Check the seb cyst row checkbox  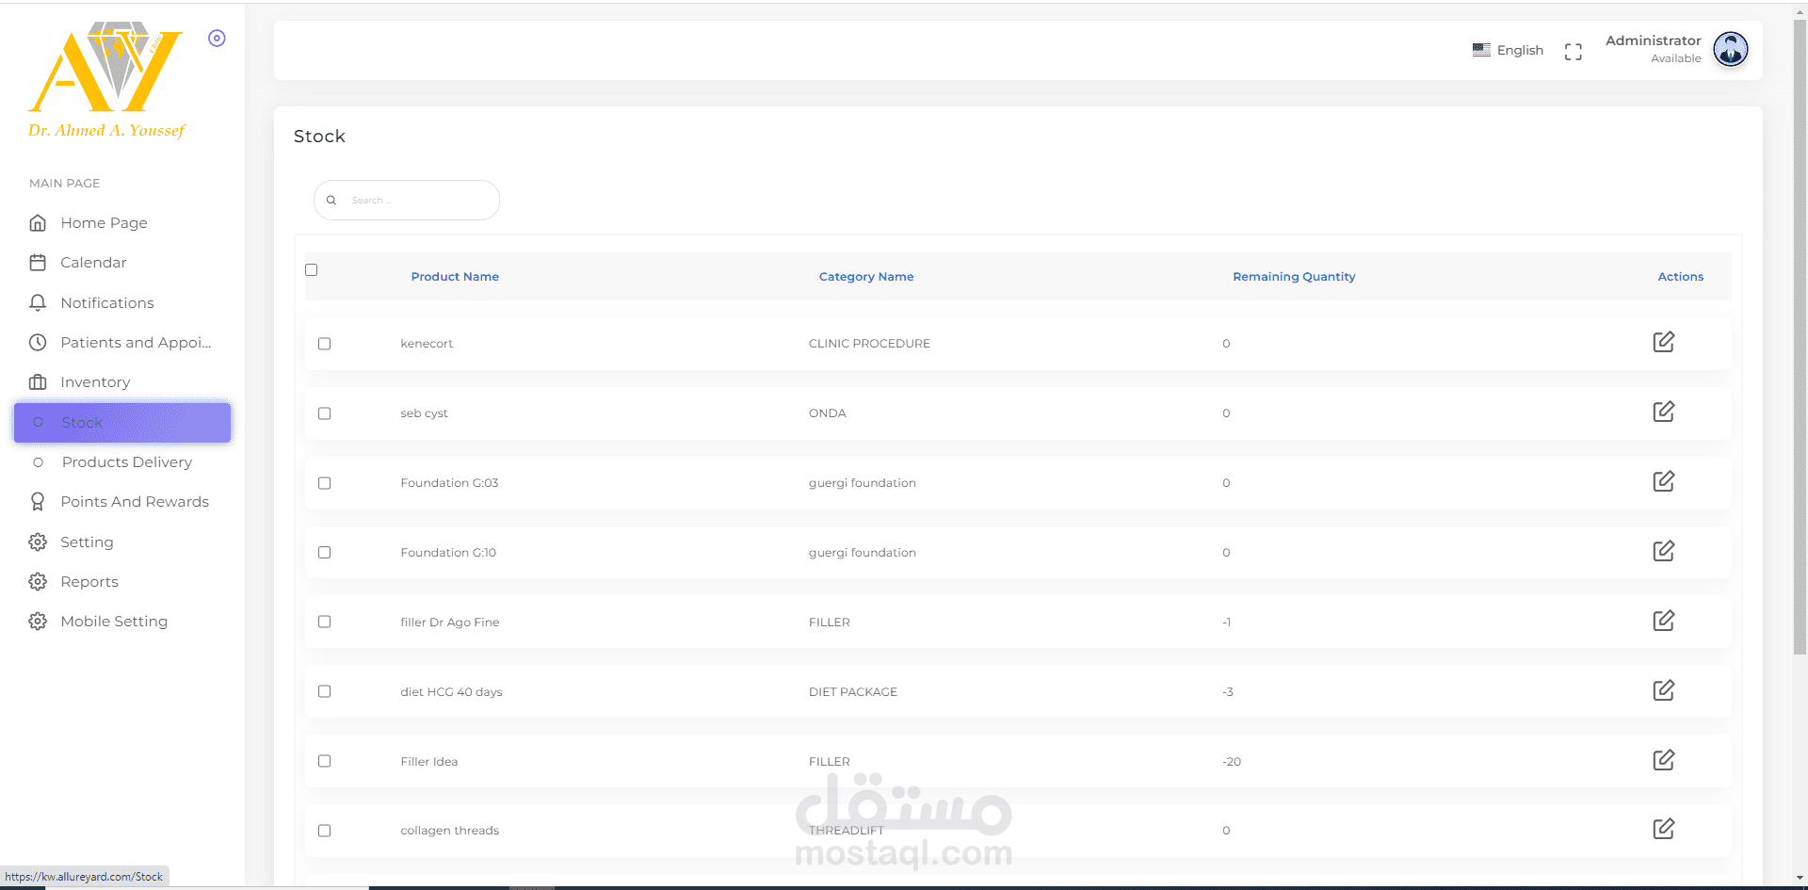325,413
